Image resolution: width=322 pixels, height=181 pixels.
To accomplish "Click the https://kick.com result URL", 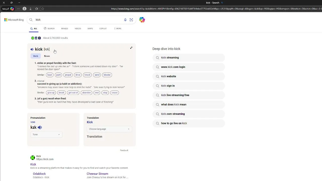I will click(x=45, y=159).
